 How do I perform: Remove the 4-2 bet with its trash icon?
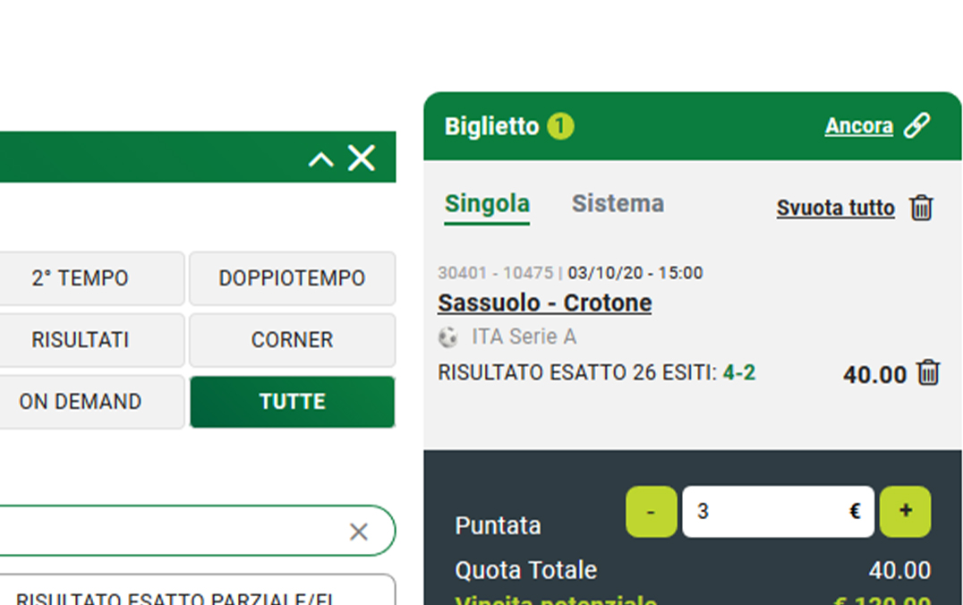(x=928, y=372)
